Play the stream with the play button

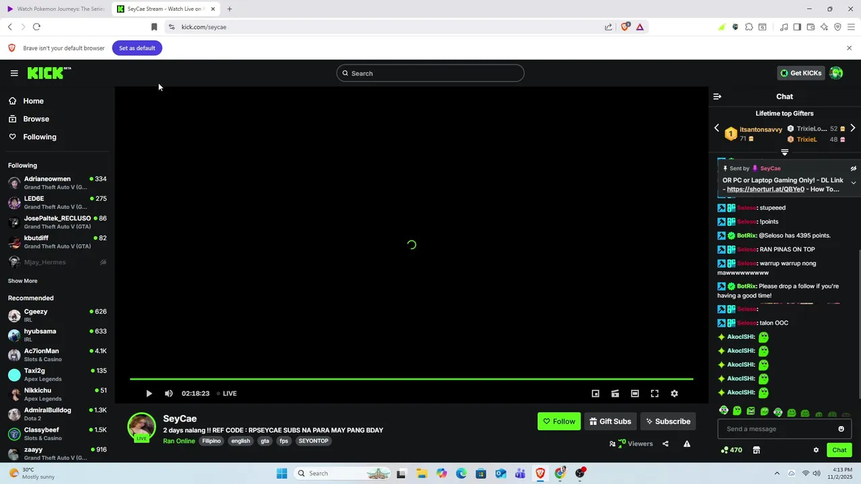(x=149, y=393)
